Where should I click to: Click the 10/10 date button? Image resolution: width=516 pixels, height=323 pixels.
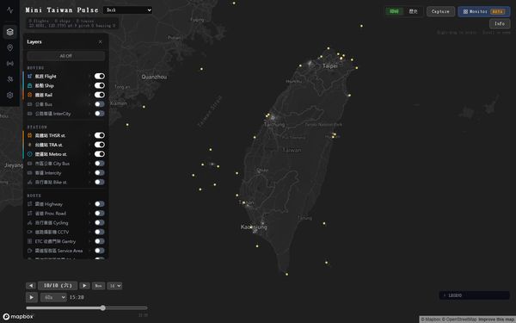tap(58, 286)
